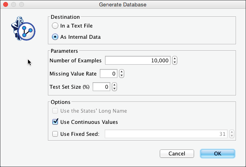The height and width of the screenshot is (167, 246).
Task: Click the fixed seed value field
Action: [x=166, y=134]
